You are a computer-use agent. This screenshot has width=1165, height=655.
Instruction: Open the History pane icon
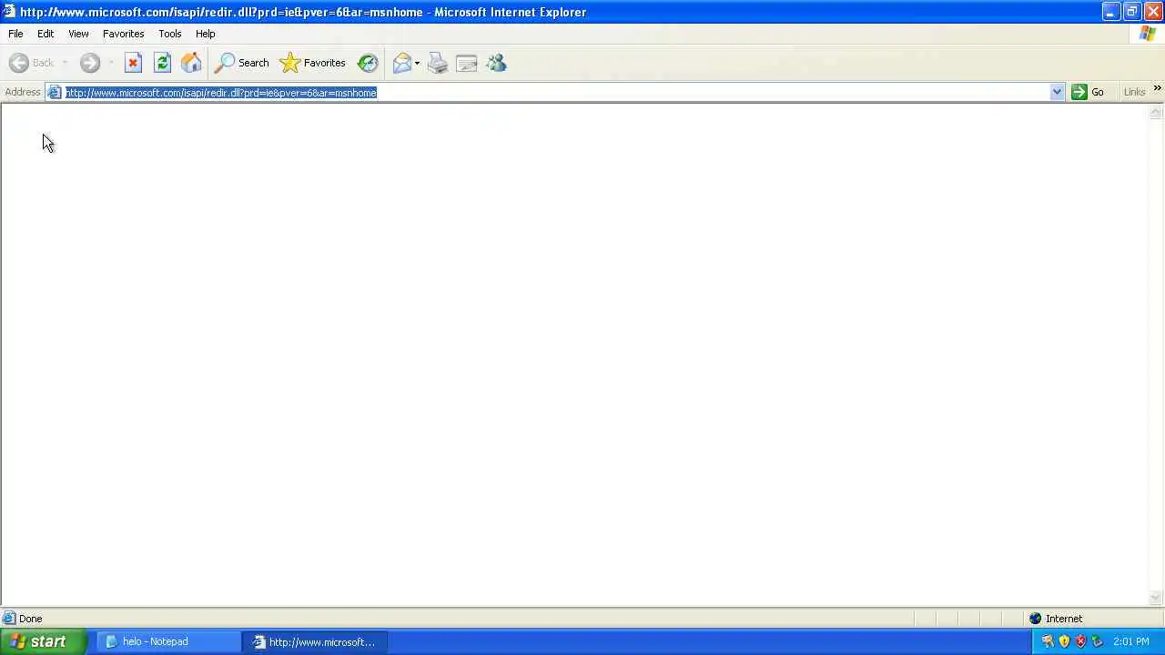(368, 63)
